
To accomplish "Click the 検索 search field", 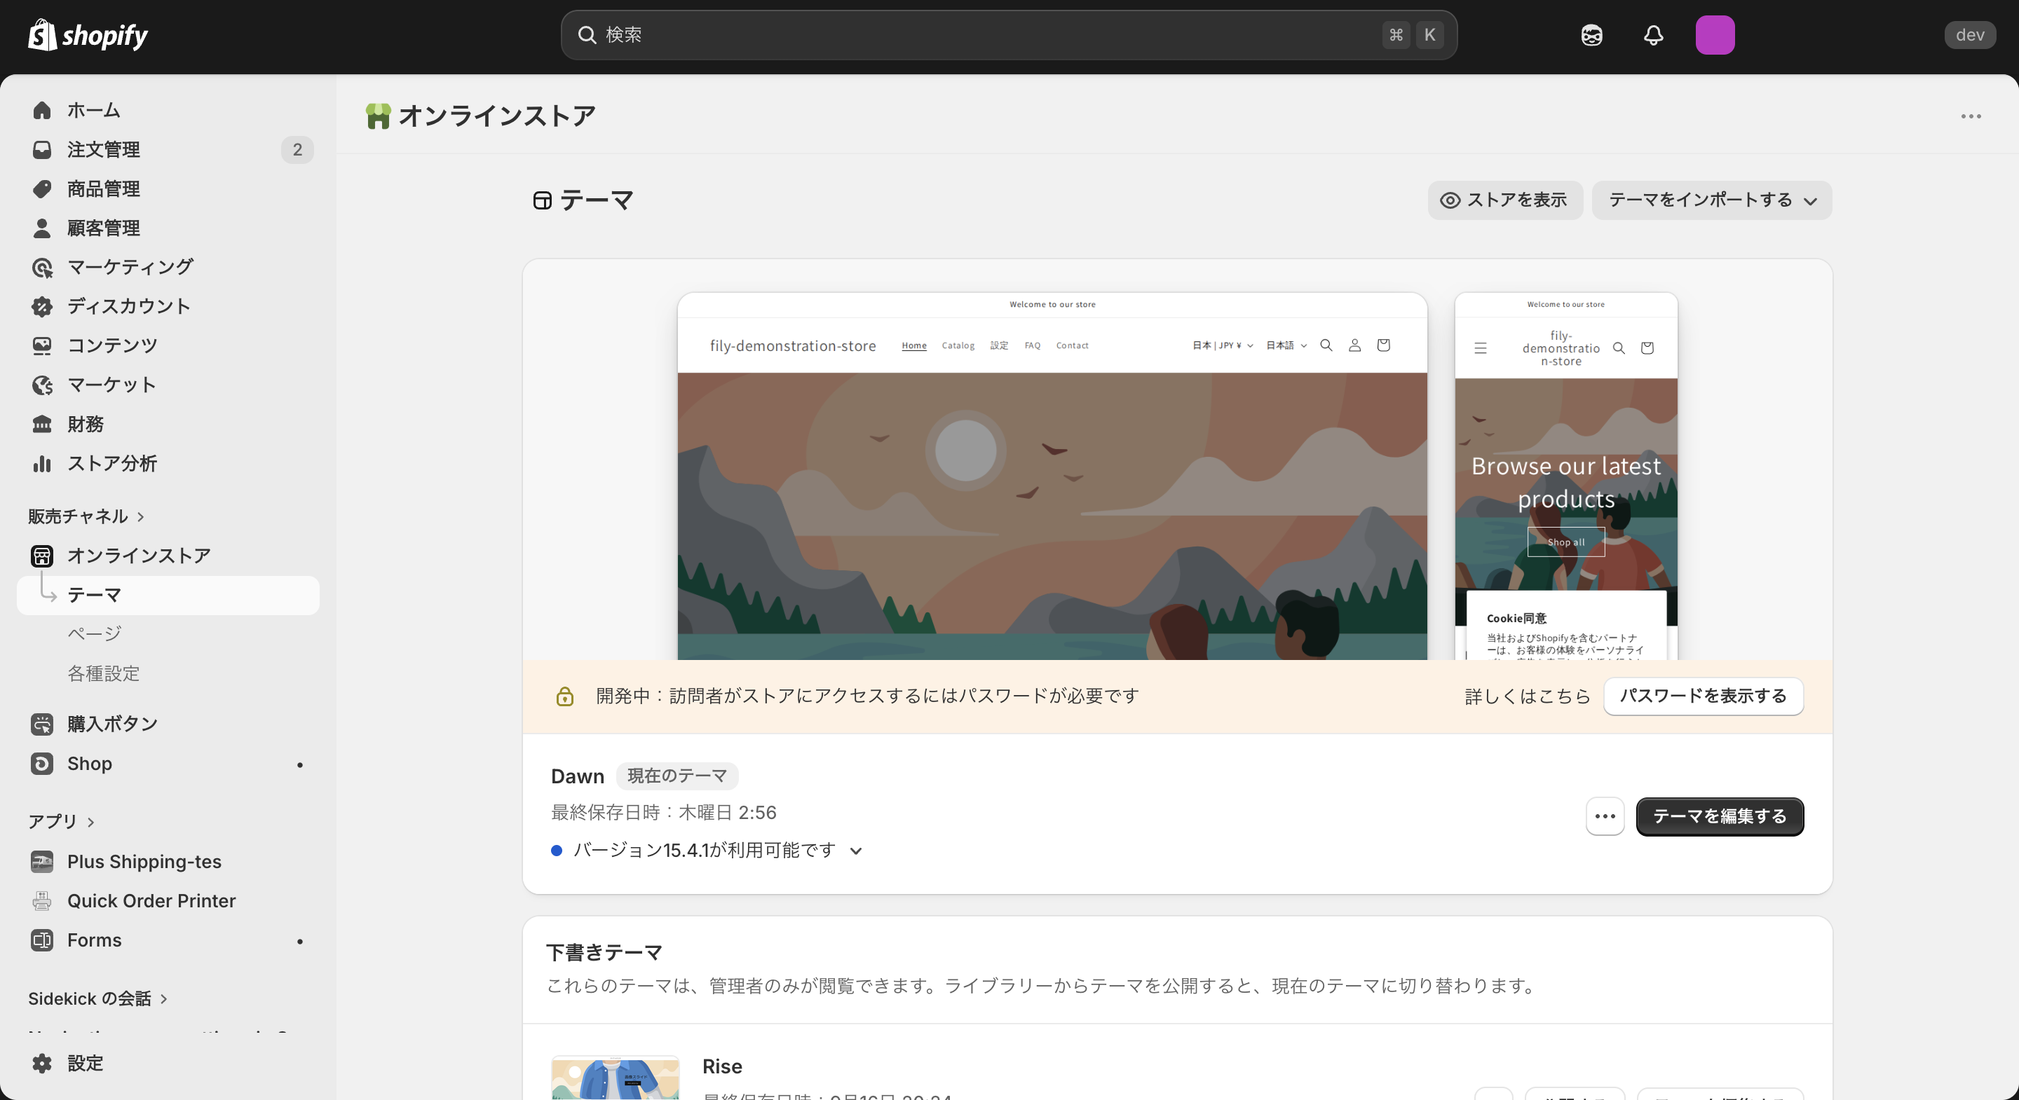I will pyautogui.click(x=1009, y=34).
